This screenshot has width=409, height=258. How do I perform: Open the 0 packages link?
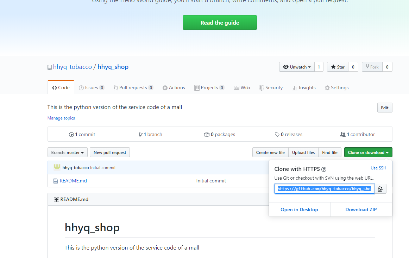219,134
